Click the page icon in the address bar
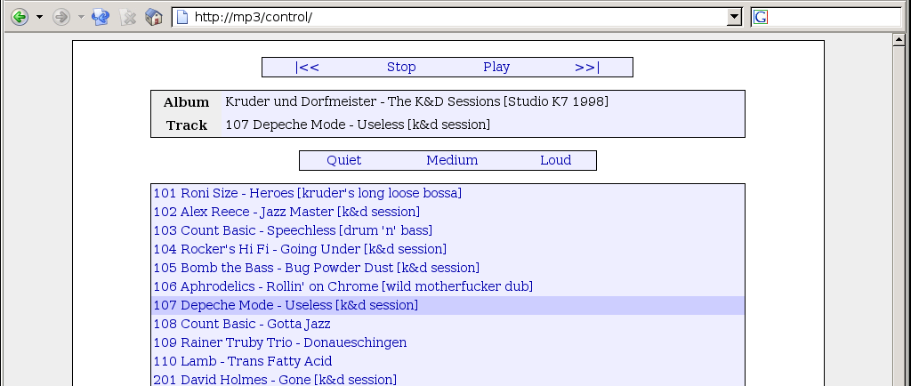The image size is (911, 386). (182, 17)
